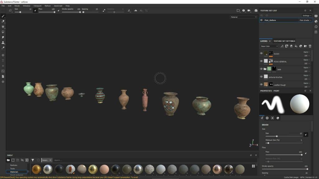The width and height of the screenshot is (319, 179).
Task: Open the History panel icon in right dock
Action: [316, 27]
